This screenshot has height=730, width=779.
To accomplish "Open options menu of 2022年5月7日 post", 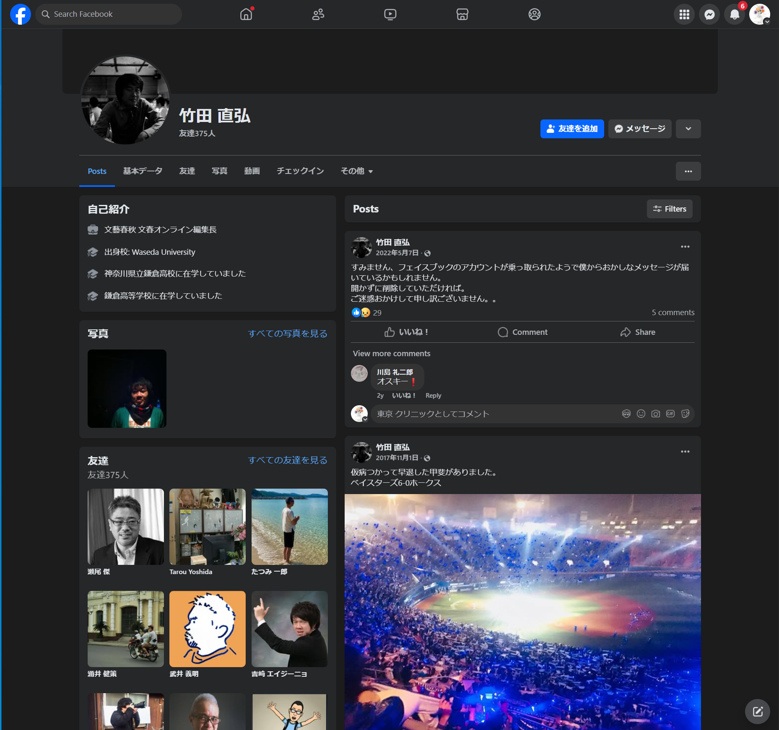I will pyautogui.click(x=685, y=247).
